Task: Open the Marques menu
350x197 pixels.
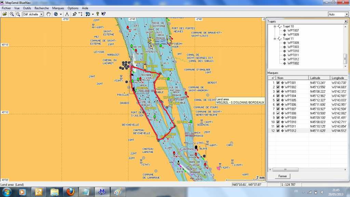Action: click(58, 8)
